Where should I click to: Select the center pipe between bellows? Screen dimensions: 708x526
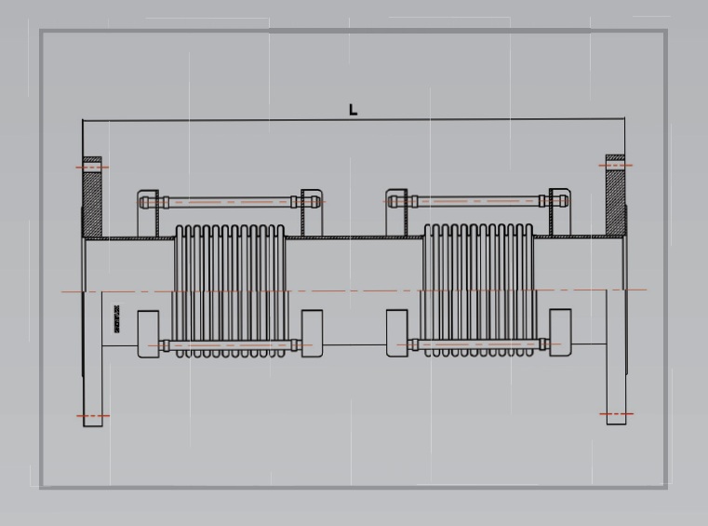coord(354,290)
